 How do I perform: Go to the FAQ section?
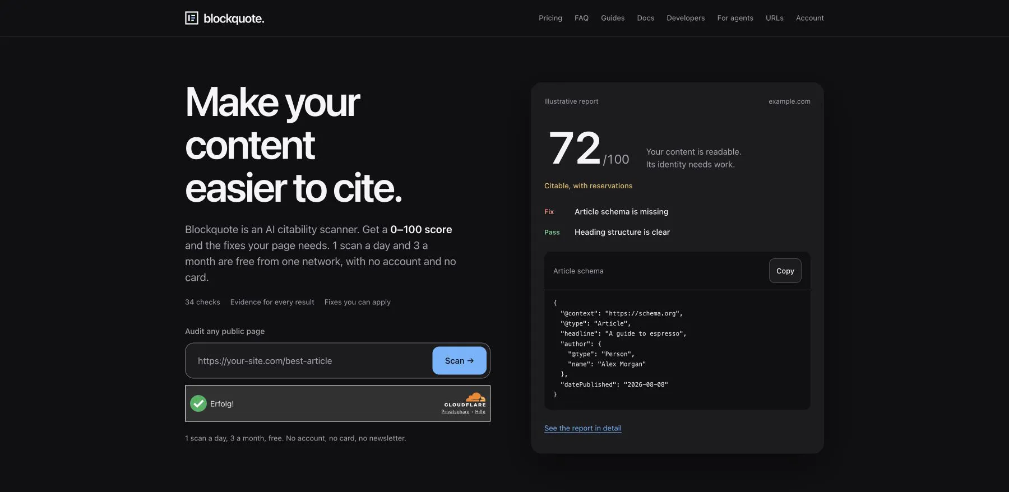click(x=581, y=18)
